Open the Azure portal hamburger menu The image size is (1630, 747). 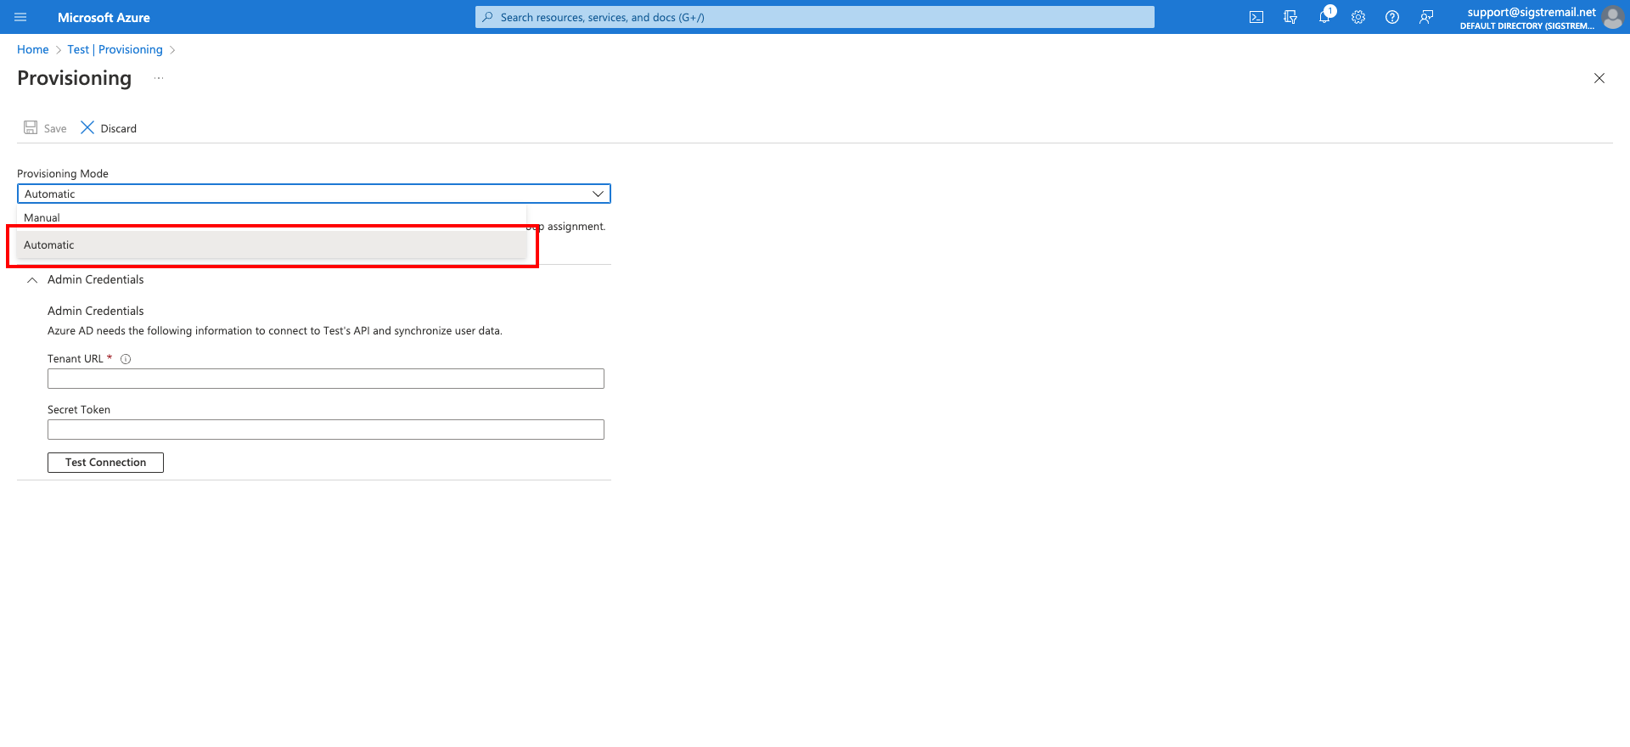(x=20, y=17)
